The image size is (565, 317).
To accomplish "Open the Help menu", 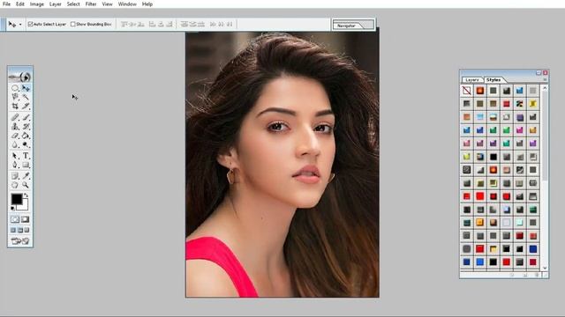I will click(x=147, y=4).
